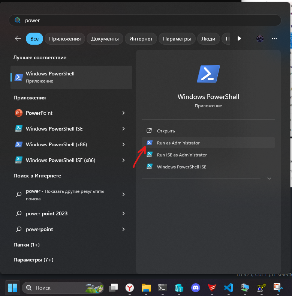Expand 'power point 2023' suggestion chevron
Image resolution: width=292 pixels, height=296 pixels.
[x=123, y=213]
